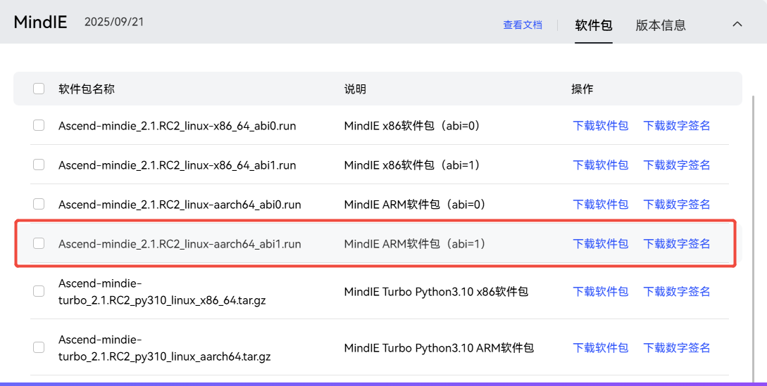Select the checkbox for turbo py310 aarch64 tar.gz
Viewport: 767px width, 386px height.
pos(39,347)
